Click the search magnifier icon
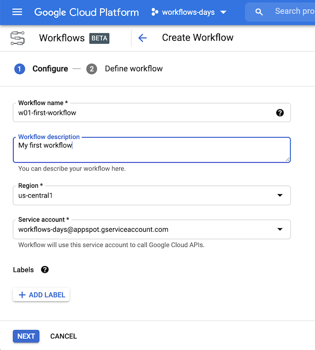 pos(259,12)
